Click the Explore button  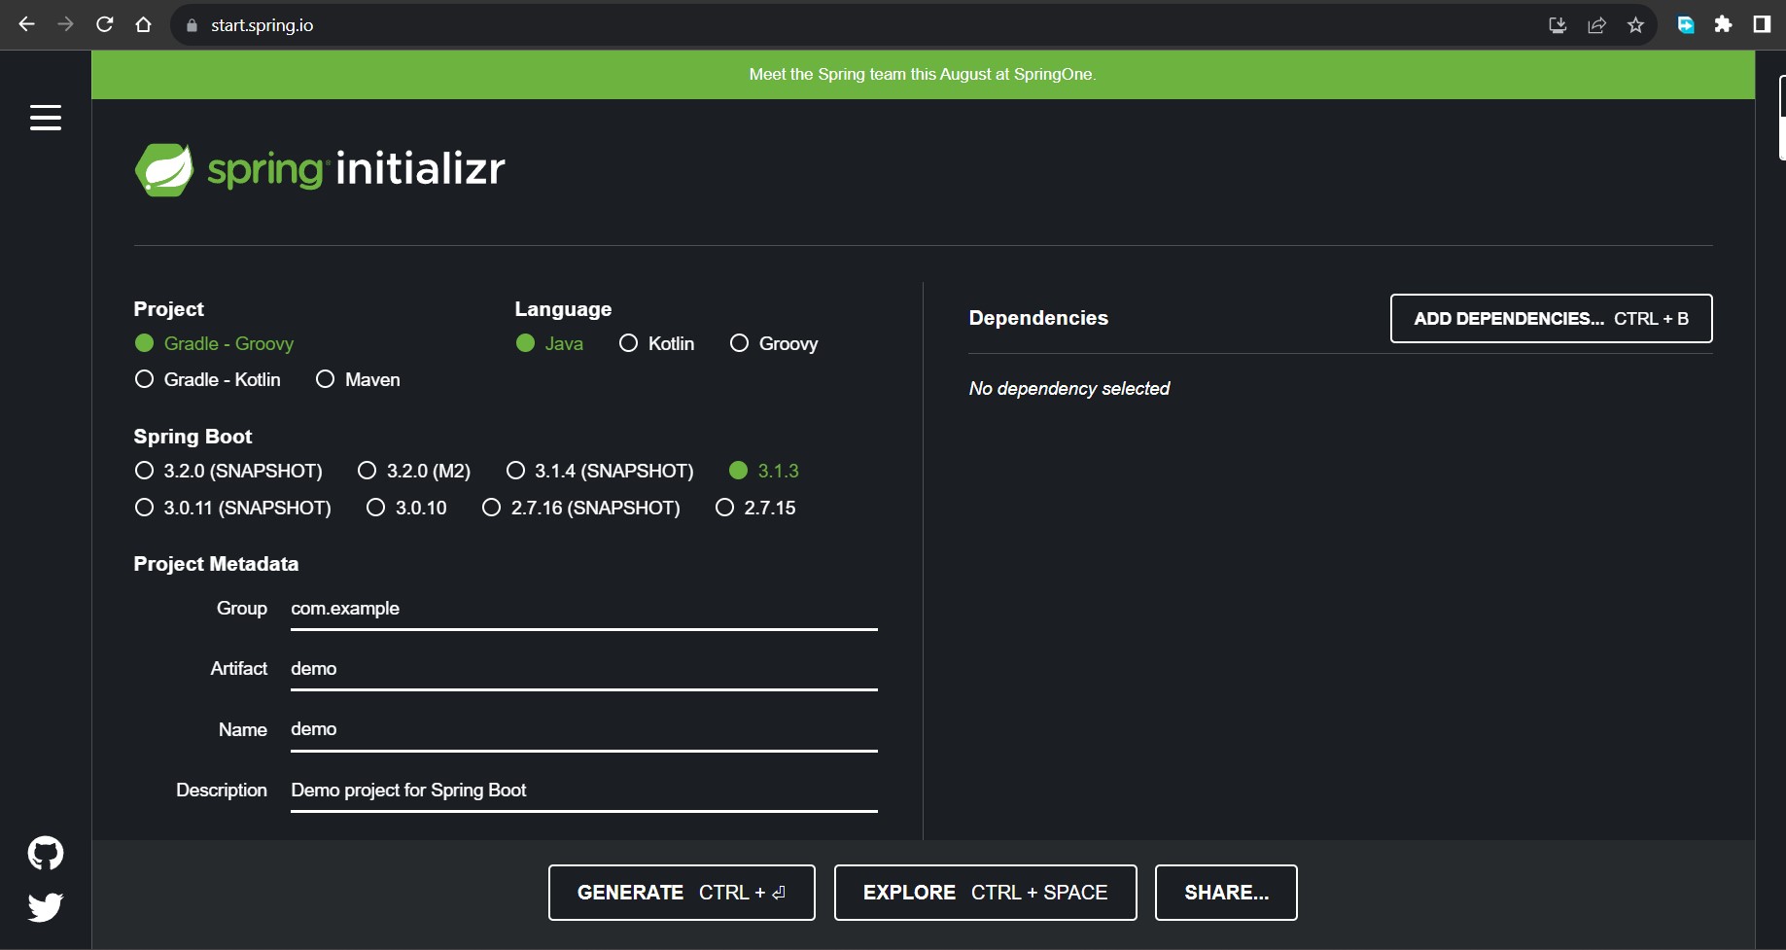point(985,892)
